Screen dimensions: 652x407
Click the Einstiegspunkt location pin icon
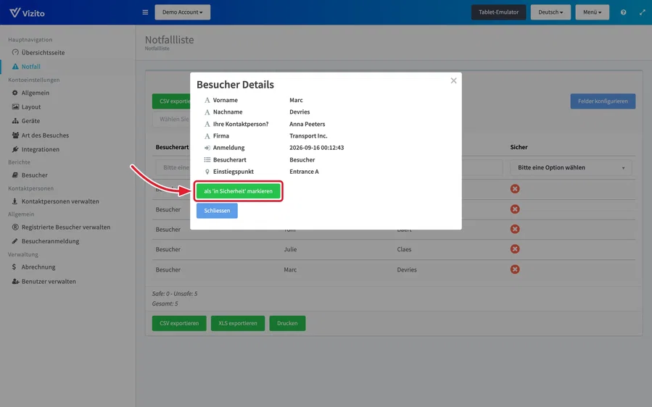pyautogui.click(x=207, y=172)
